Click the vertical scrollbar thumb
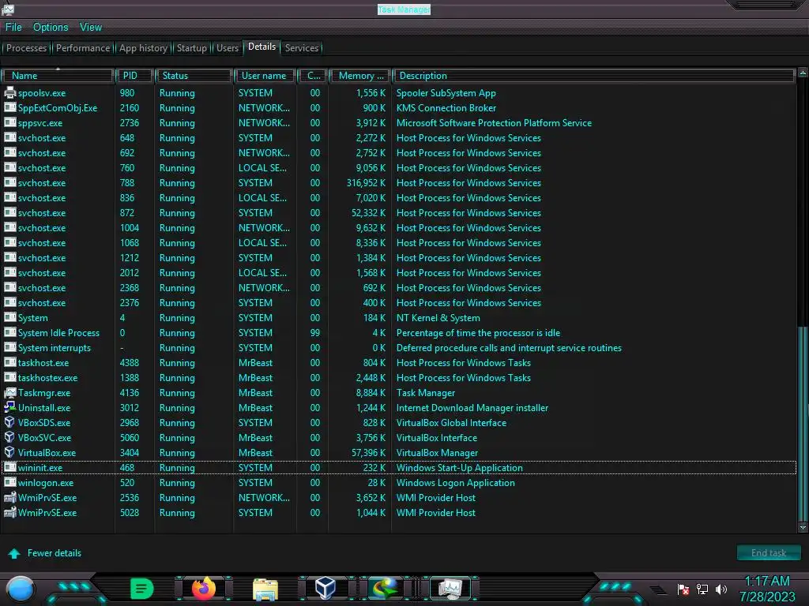This screenshot has width=809, height=606. pyautogui.click(x=803, y=424)
